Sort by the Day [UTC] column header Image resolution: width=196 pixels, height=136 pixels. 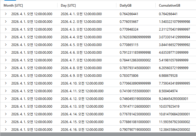(68, 6)
